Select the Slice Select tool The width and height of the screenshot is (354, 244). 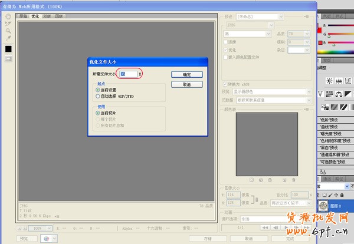tap(8, 24)
